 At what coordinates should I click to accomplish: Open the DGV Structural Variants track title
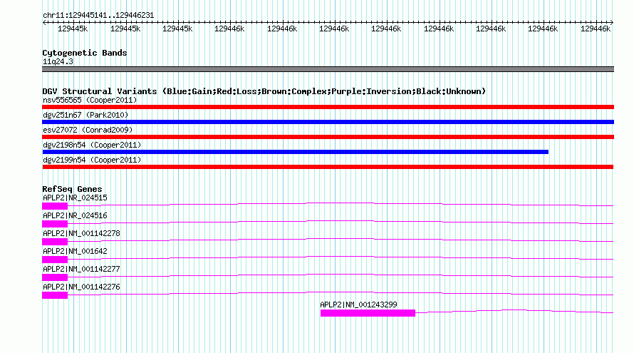pos(264,91)
